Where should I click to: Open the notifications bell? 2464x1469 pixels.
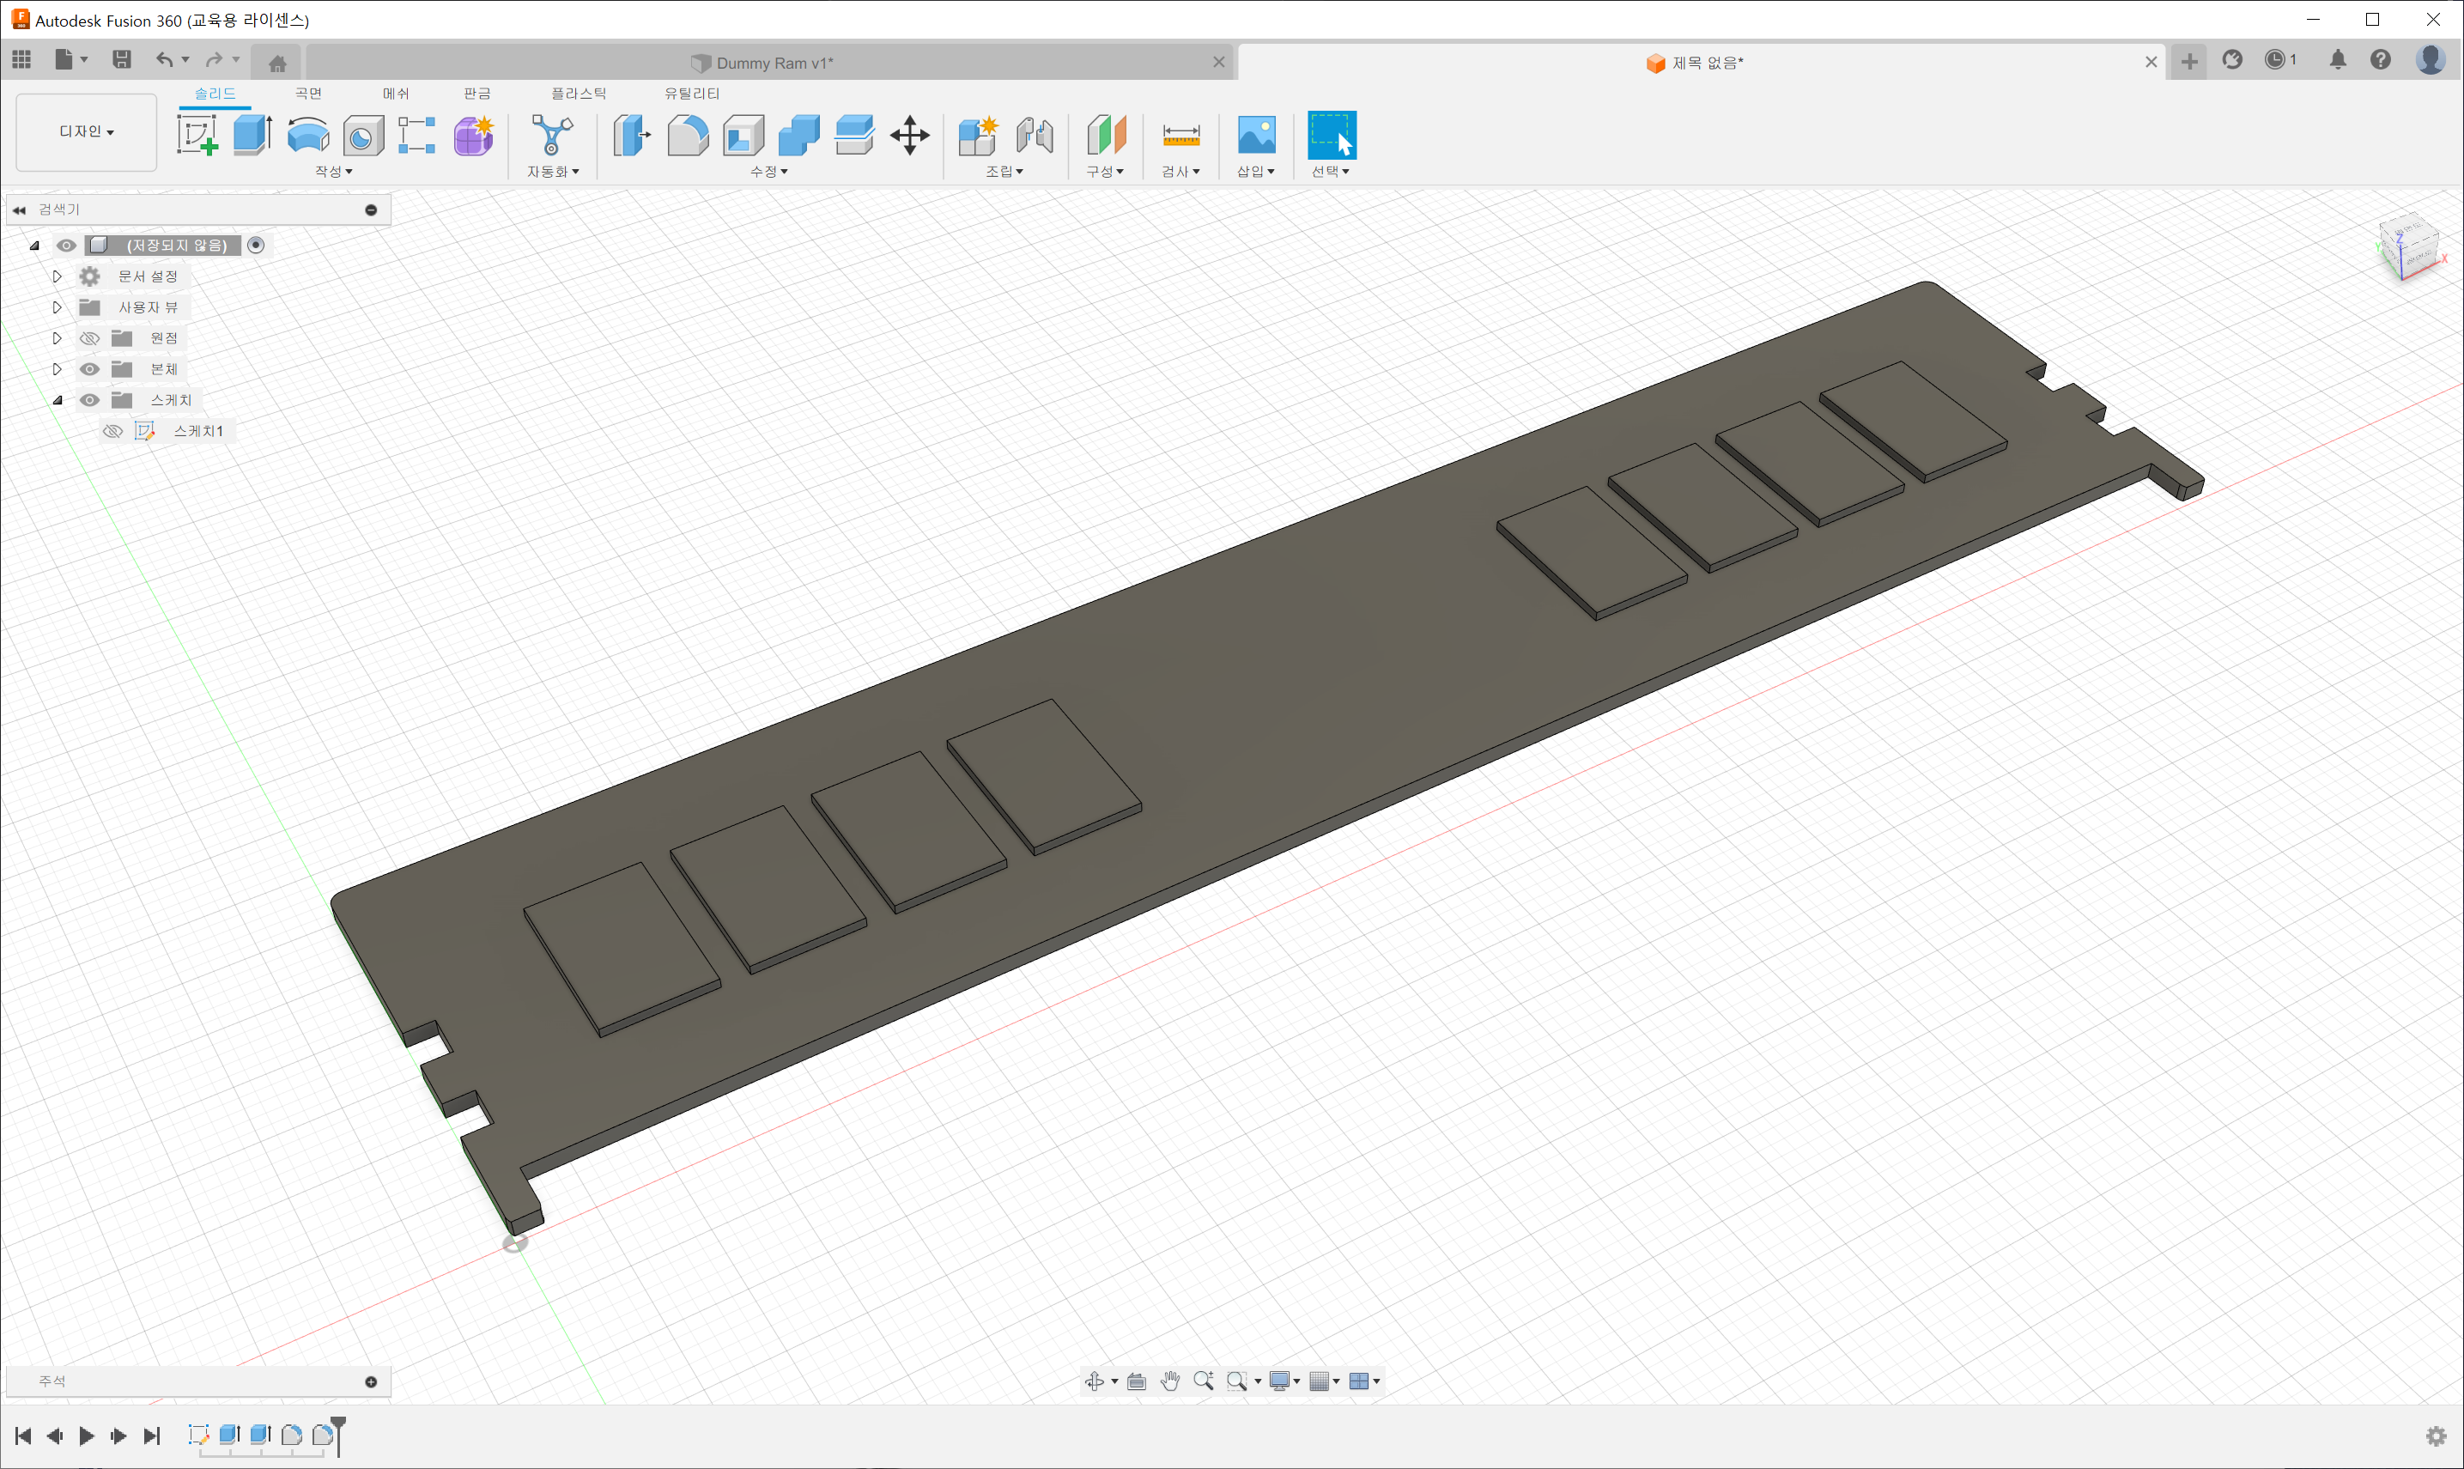click(x=2339, y=59)
